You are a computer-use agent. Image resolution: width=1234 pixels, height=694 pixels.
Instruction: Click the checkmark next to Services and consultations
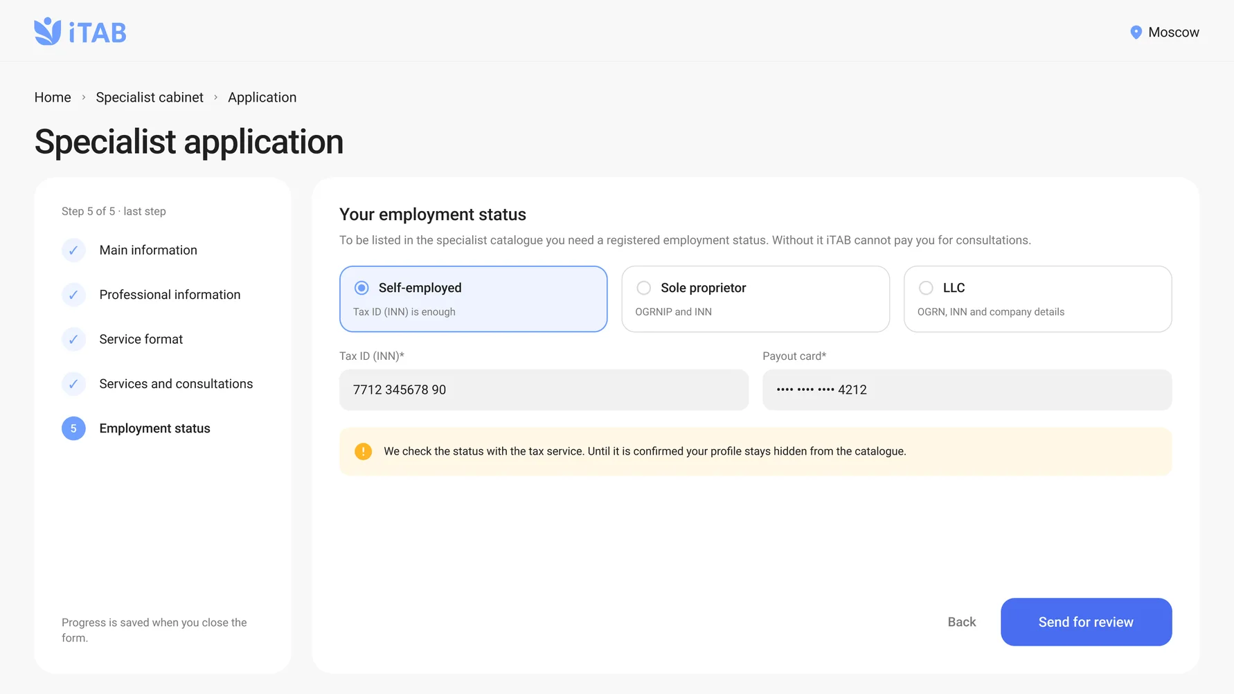coord(73,384)
